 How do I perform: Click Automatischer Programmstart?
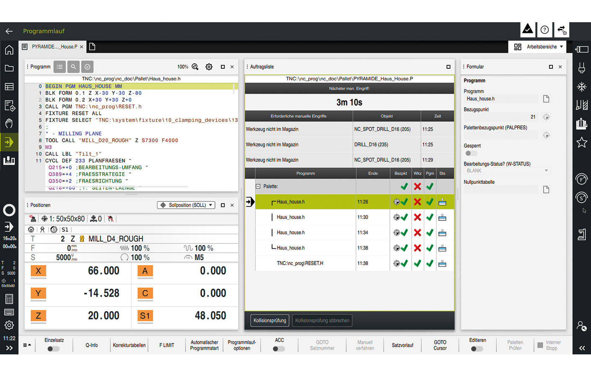tap(204, 345)
